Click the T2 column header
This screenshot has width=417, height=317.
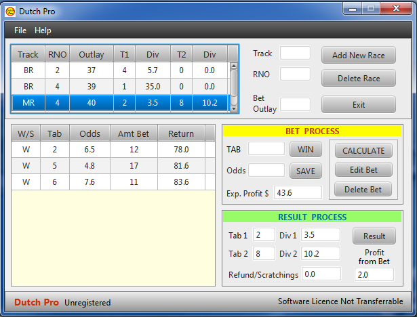tap(181, 54)
